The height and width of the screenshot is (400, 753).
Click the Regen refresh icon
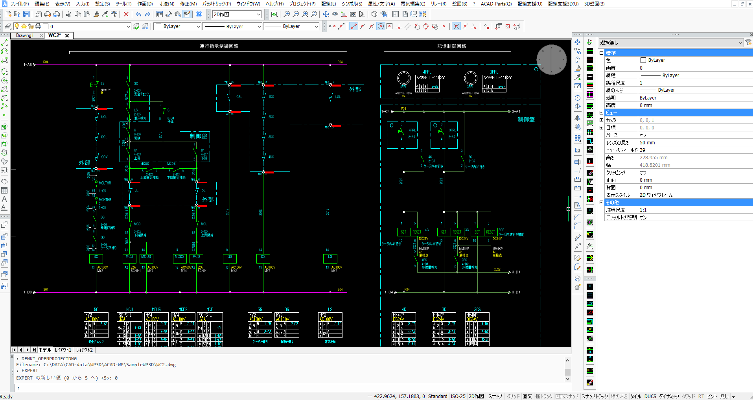point(274,14)
